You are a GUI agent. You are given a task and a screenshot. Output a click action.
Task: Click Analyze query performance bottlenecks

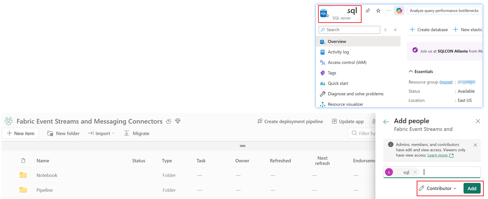point(444,11)
